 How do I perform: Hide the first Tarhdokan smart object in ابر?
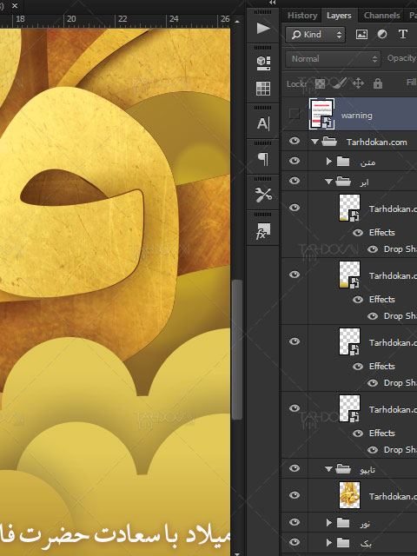point(295,208)
